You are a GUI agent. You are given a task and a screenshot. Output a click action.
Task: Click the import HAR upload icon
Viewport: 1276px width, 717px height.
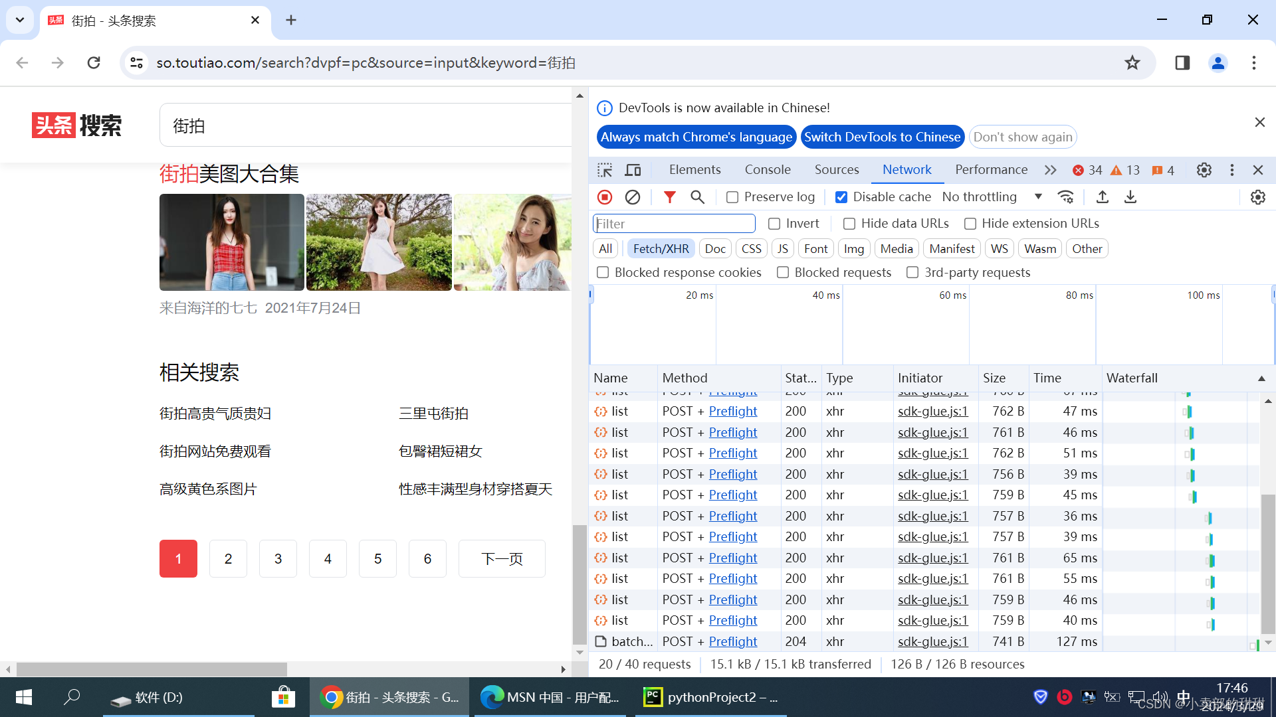(1102, 197)
